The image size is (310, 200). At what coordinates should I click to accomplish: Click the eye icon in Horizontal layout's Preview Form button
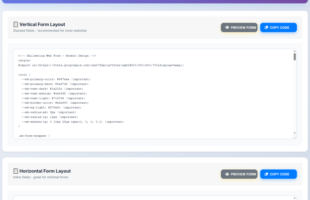click(227, 174)
